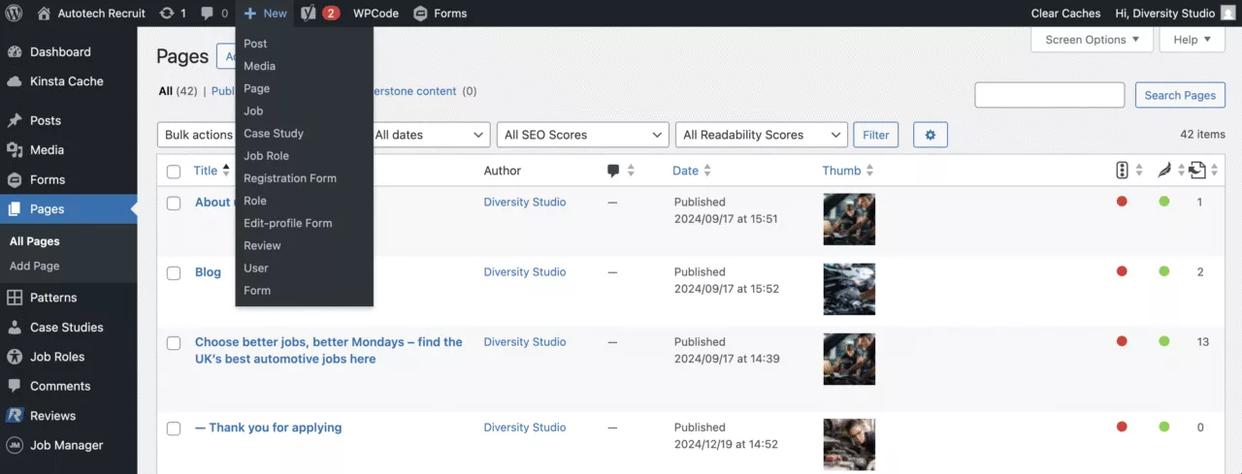Check the select-all pages checkbox
The width and height of the screenshot is (1242, 474).
pos(174,172)
